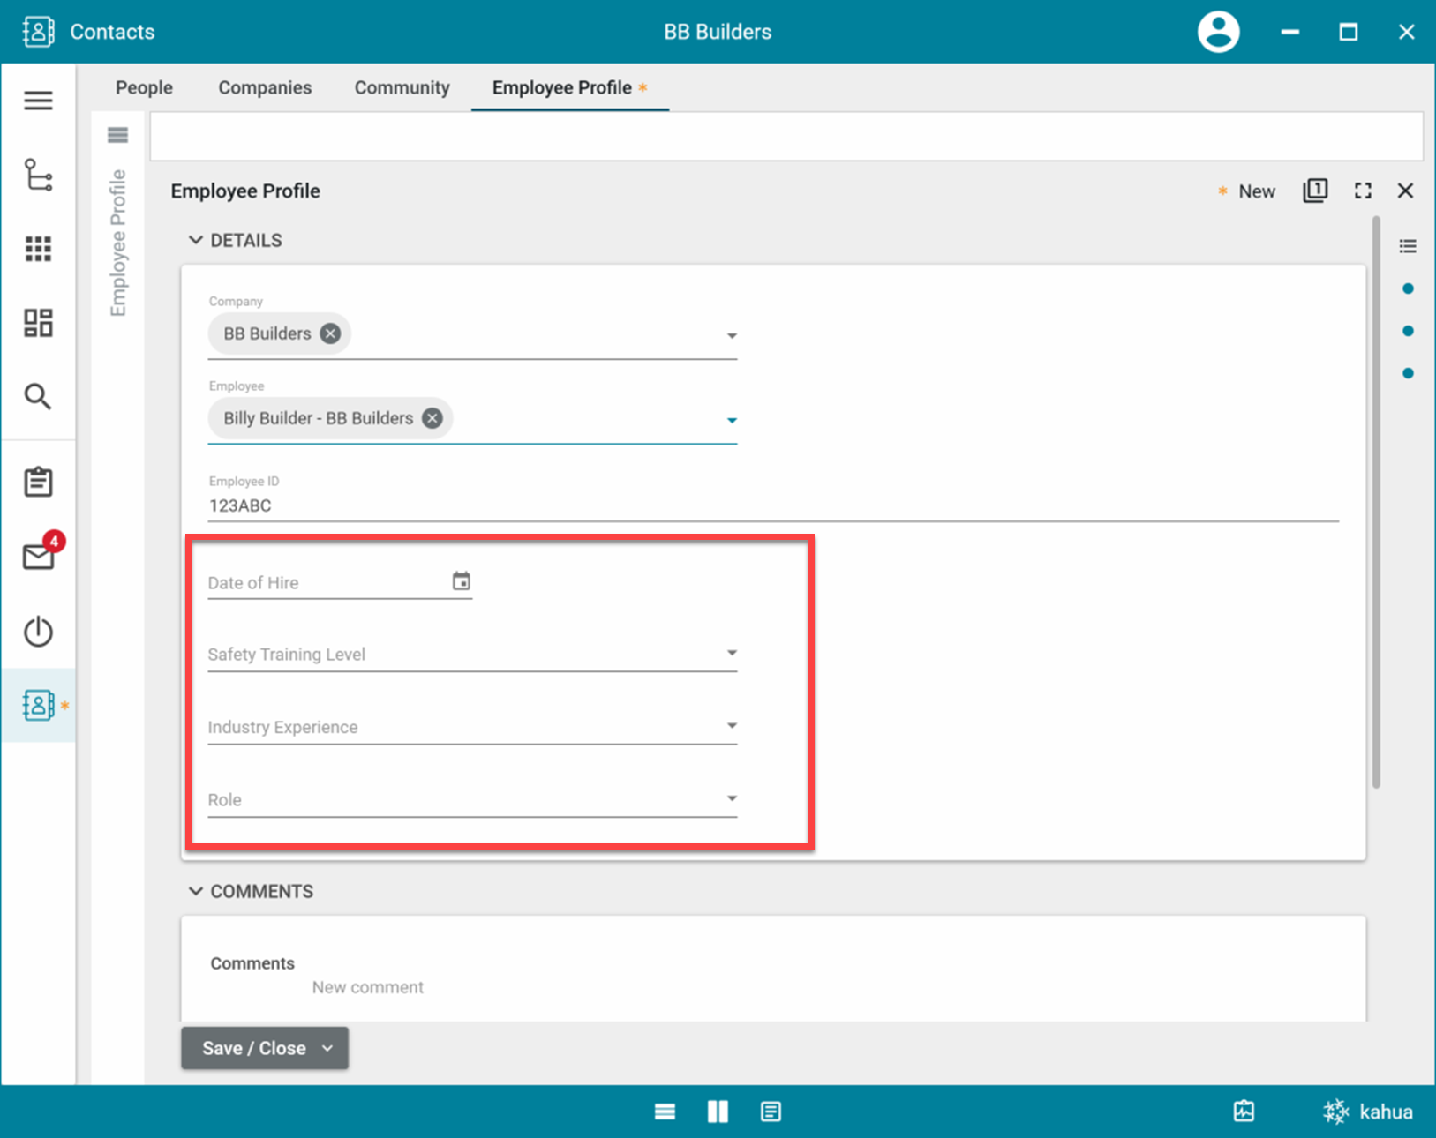The image size is (1436, 1138).
Task: Open the Industry Experience dropdown
Action: 731,726
